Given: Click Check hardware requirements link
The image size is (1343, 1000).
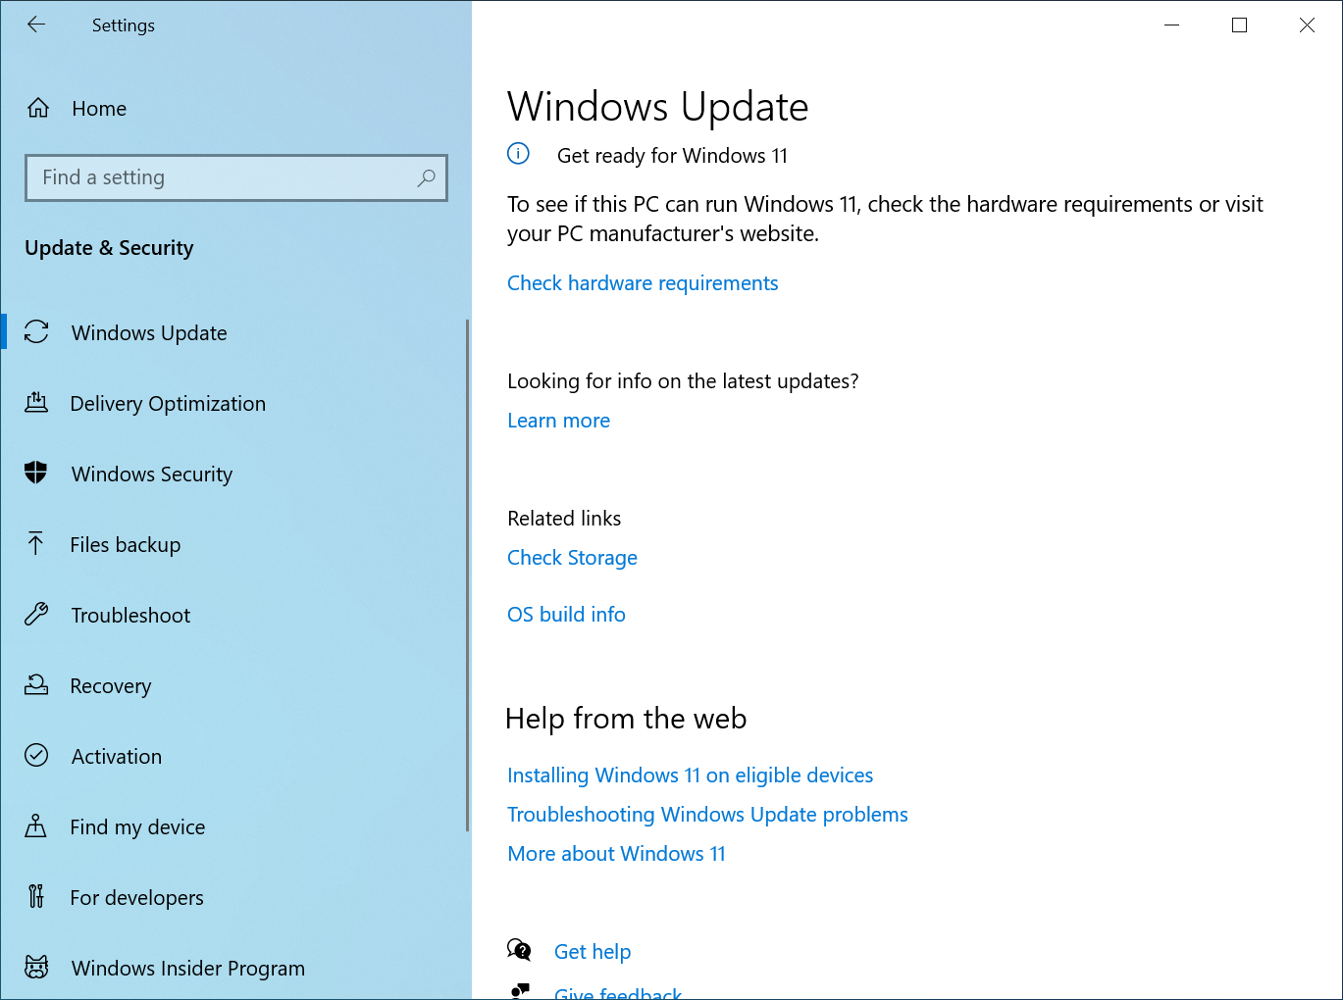Looking at the screenshot, I should pyautogui.click(x=643, y=283).
